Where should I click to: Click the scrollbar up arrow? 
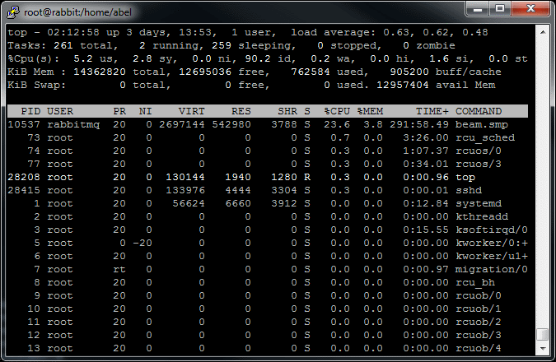(x=543, y=32)
